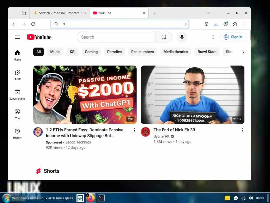Filter by Gaming chip
The width and height of the screenshot is (270, 203).
pos(91,52)
